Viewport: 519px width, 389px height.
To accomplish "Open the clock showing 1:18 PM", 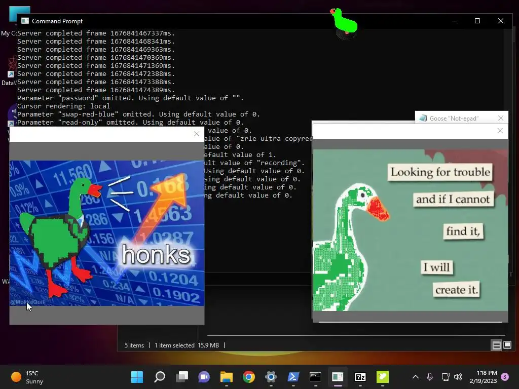I will coord(483,377).
